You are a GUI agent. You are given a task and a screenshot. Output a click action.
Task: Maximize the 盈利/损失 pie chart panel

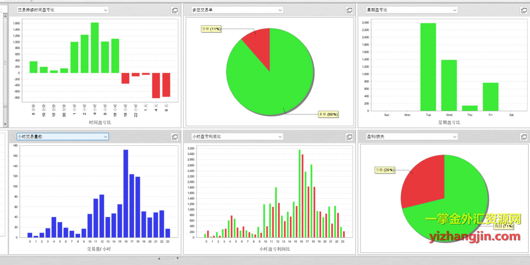[524, 137]
